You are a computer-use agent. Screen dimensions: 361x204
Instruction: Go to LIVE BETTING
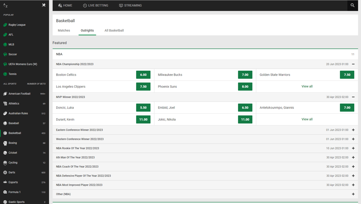point(96,6)
